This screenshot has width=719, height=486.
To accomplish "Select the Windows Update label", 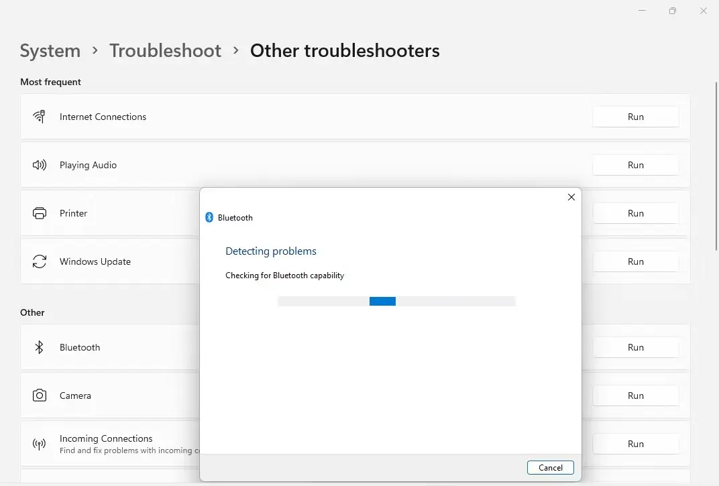I will pos(95,261).
